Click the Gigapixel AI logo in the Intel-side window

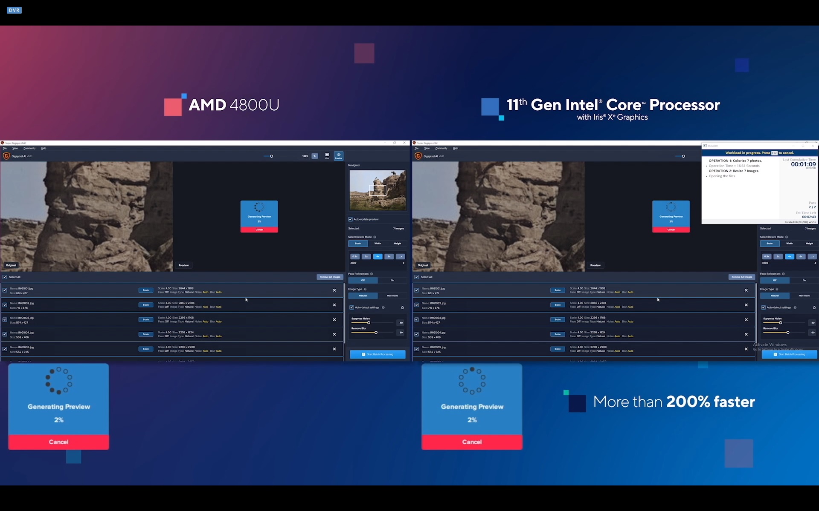(418, 156)
